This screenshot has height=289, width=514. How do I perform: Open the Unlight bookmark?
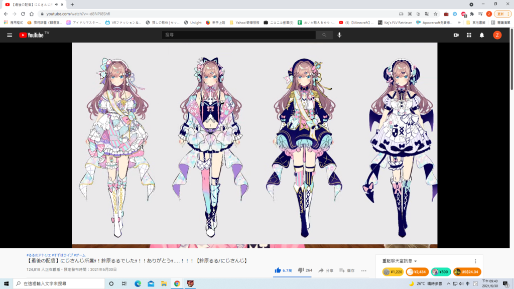coord(193,23)
